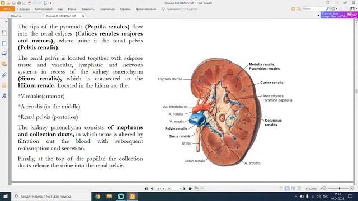358x201 pixels.
Task: Select continuous facing view mode
Action: pyautogui.click(x=299, y=189)
